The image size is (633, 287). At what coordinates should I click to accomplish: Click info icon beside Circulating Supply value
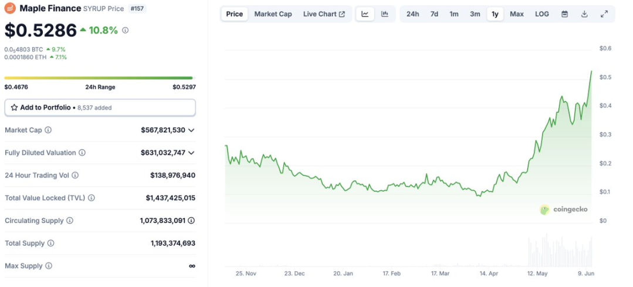191,221
